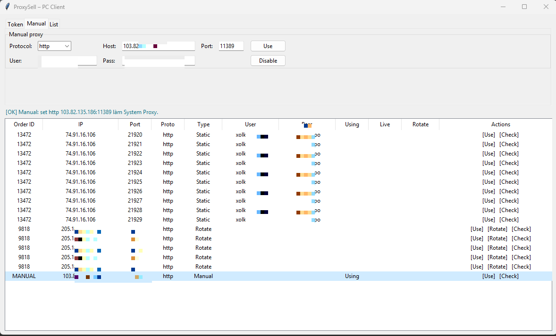Click [Check] on the MANUAL row
556x336 pixels.
[x=509, y=276]
